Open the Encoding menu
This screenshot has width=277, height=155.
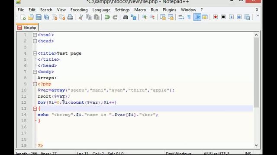coord(79,10)
